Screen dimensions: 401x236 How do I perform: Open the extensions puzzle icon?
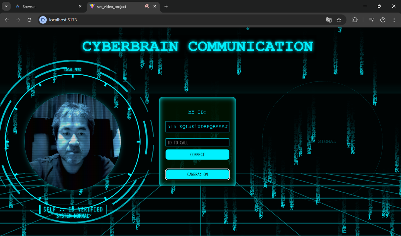coord(355,20)
